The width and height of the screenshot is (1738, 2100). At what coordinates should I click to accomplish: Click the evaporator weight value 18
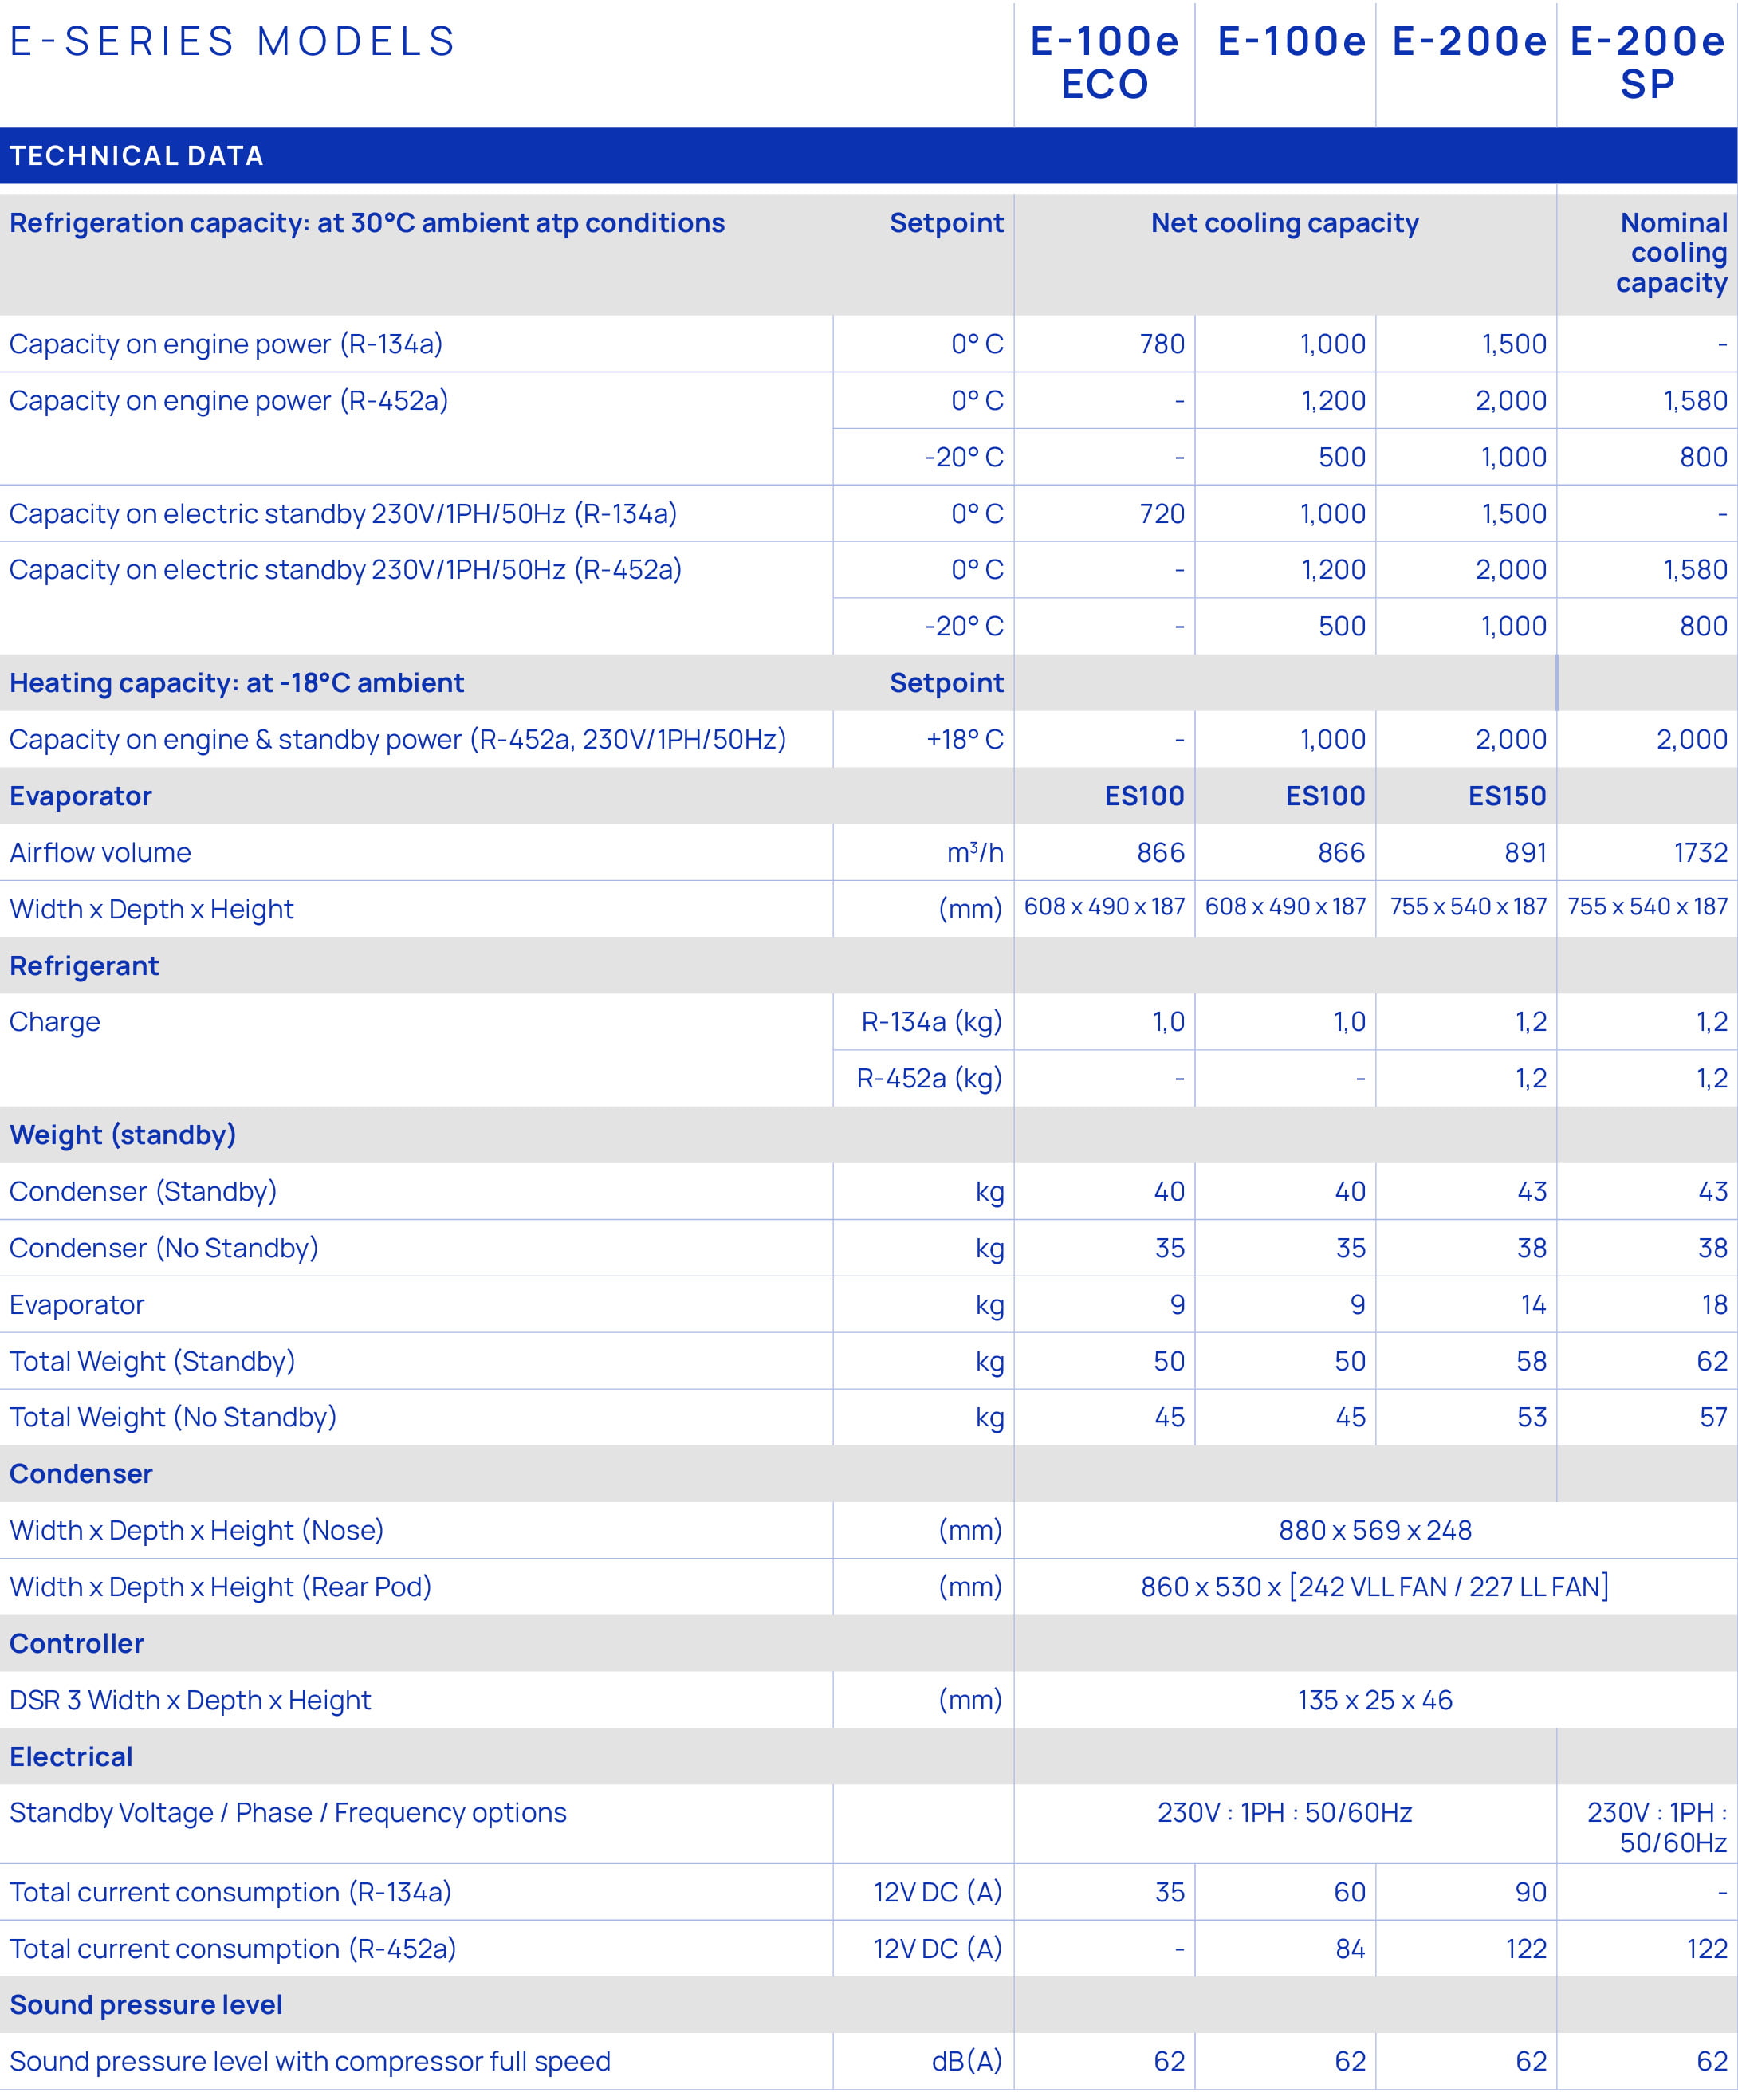point(1715,1305)
